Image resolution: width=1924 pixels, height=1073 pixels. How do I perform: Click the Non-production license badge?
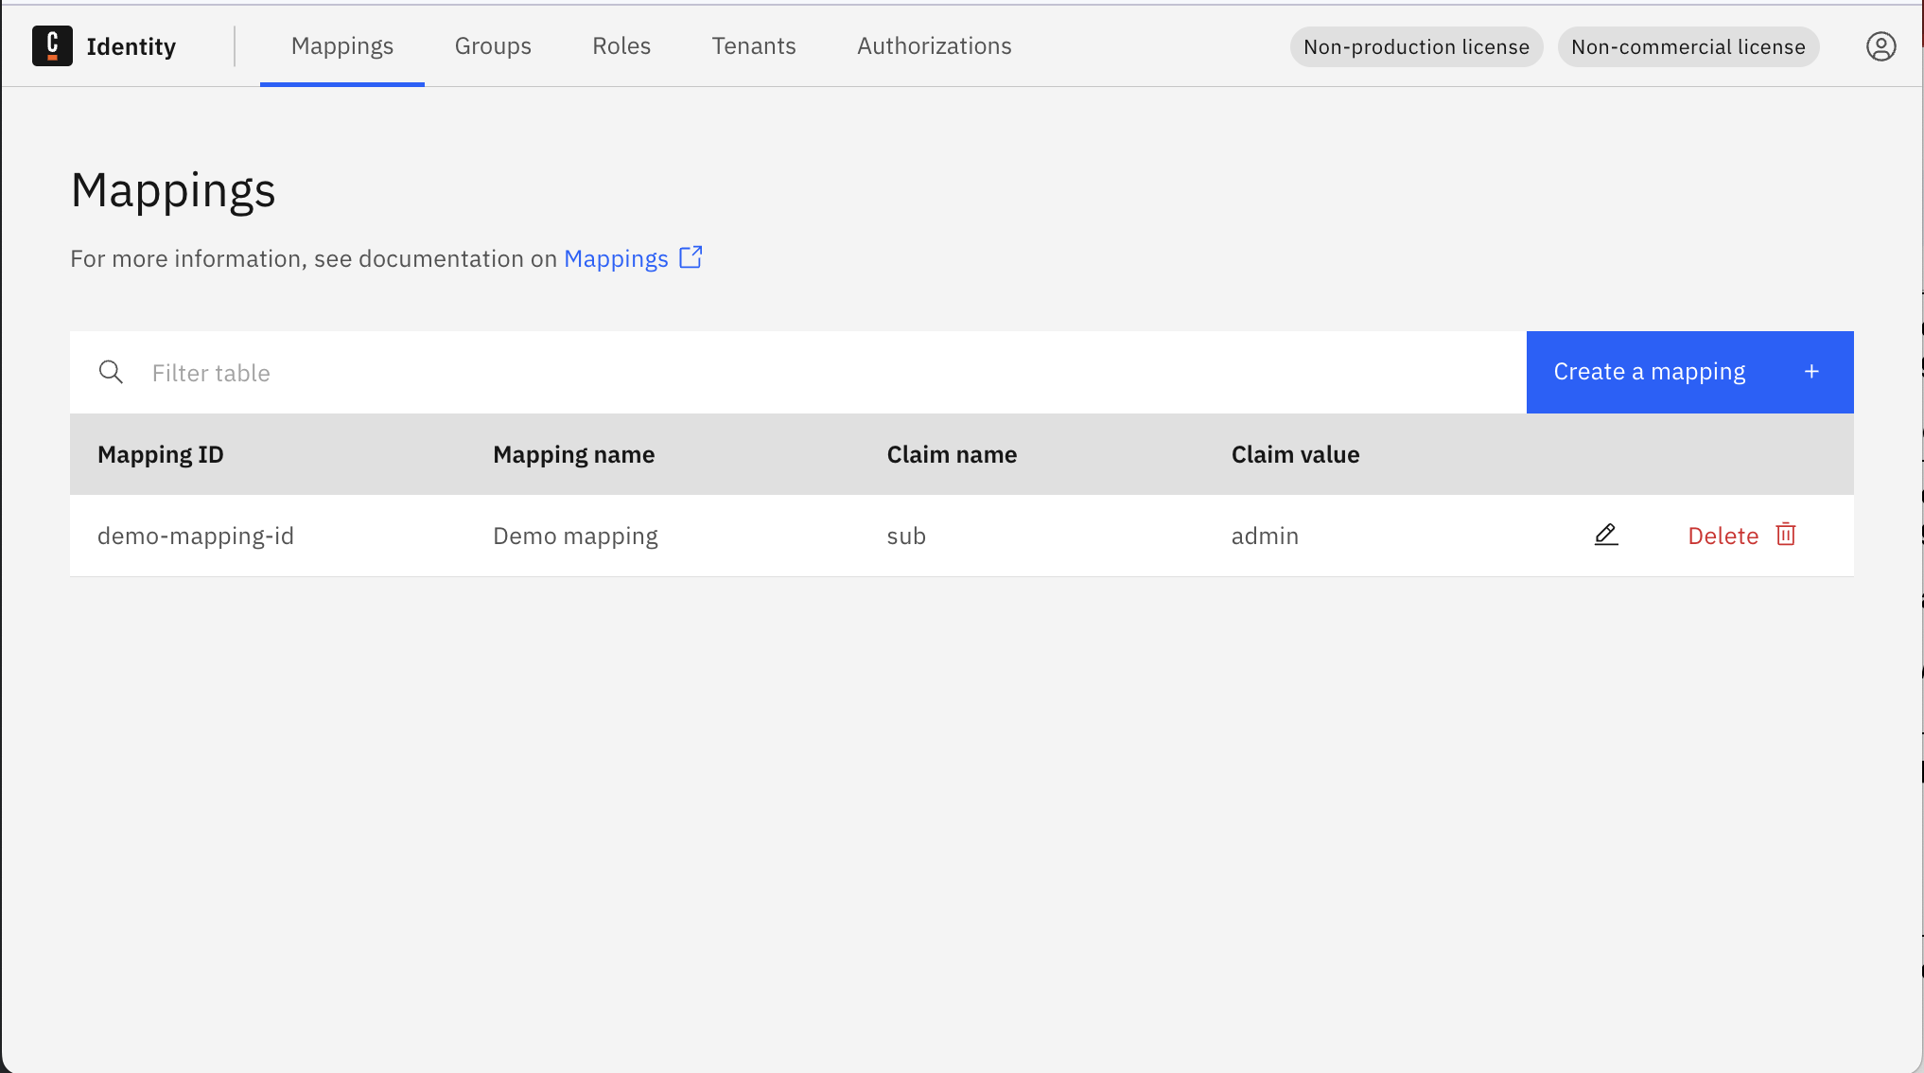(x=1416, y=47)
